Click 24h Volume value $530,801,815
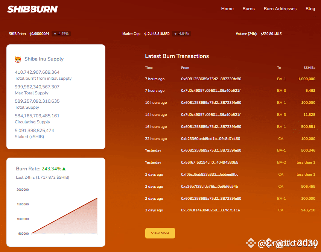Screen dimensions: 321x252 pos(271,34)
